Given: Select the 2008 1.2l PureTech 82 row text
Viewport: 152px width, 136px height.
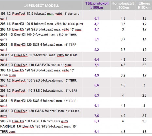Looking at the screenshot, I should (x=39, y=57).
